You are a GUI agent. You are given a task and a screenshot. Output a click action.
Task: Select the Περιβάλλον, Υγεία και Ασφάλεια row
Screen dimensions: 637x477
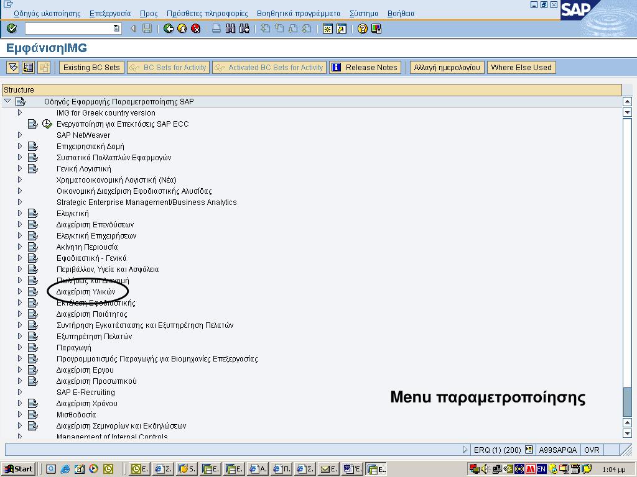tap(108, 270)
